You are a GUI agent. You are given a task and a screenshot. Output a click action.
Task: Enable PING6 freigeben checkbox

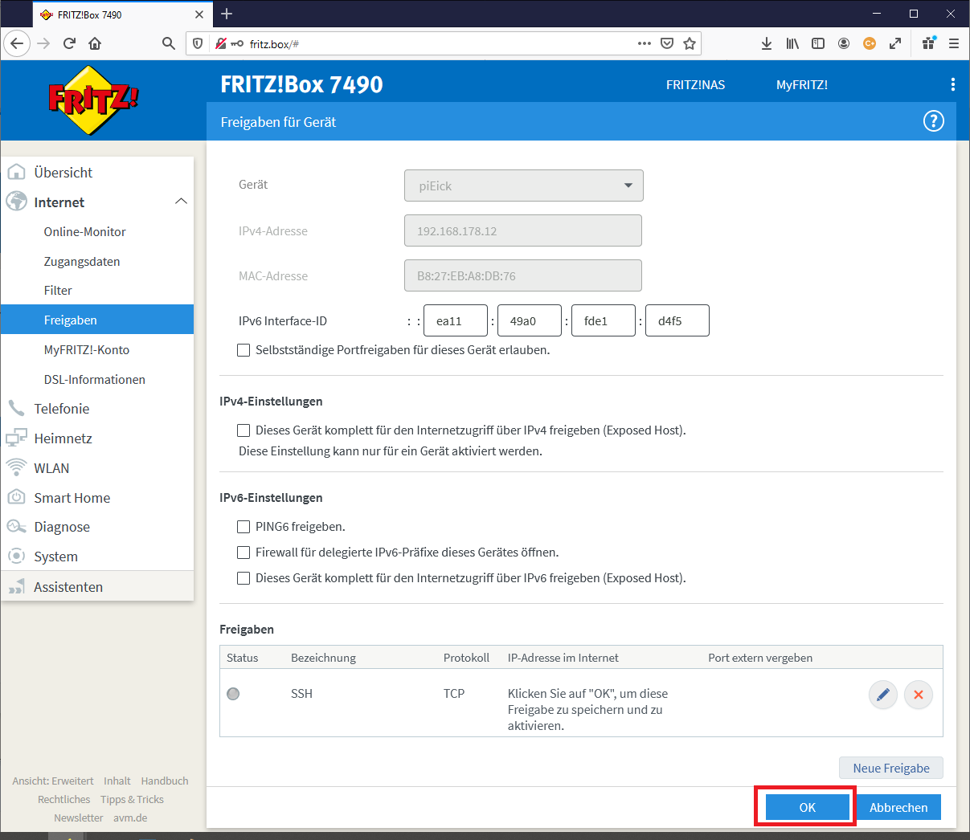tap(244, 527)
